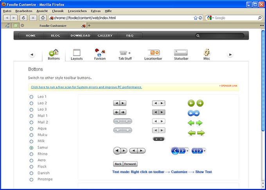Click the green round arrows preview

[x=196, y=103]
